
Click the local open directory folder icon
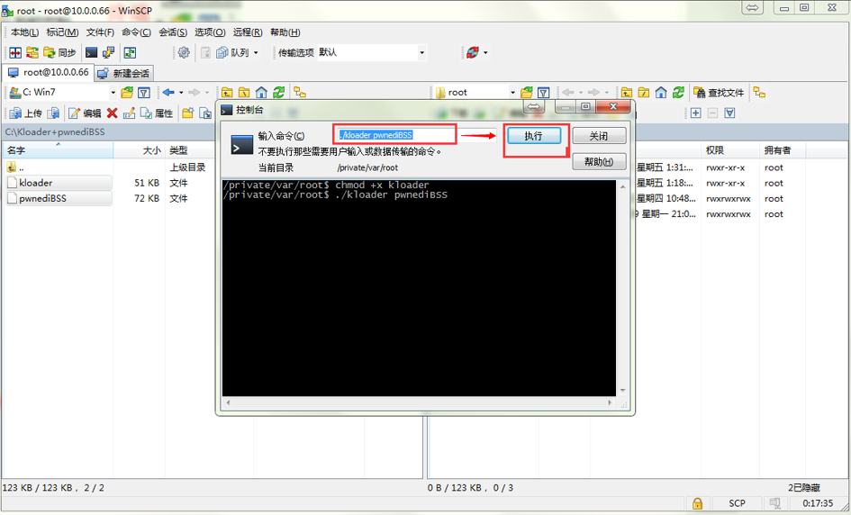pyautogui.click(x=127, y=92)
